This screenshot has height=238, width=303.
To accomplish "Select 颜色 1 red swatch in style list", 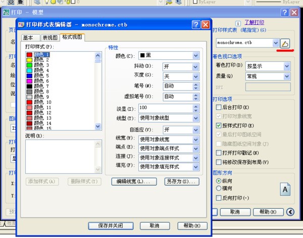I will [x=29, y=55].
